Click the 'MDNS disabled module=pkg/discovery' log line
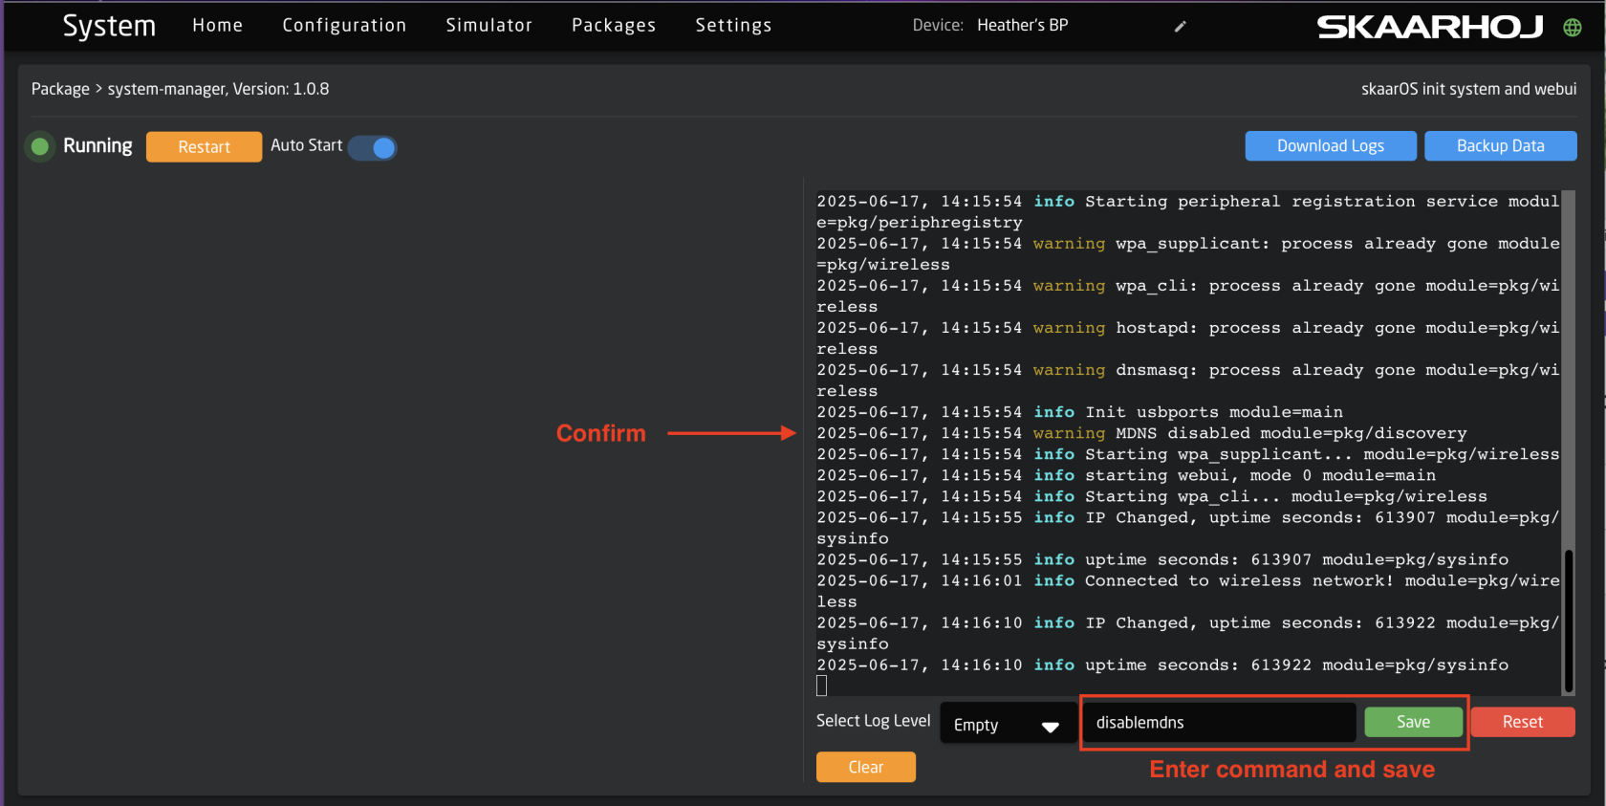Viewport: 1606px width, 806px height. [1141, 433]
